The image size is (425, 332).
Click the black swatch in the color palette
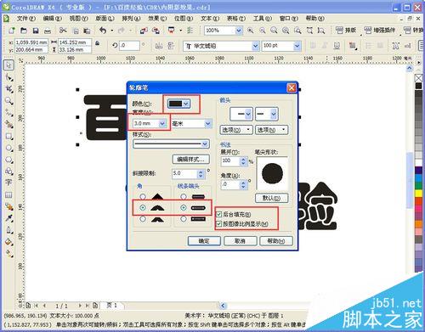pos(418,86)
